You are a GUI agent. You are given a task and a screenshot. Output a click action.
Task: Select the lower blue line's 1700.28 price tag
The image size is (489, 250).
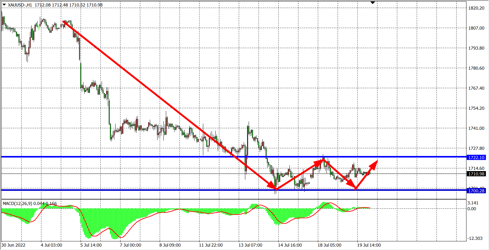click(476, 191)
